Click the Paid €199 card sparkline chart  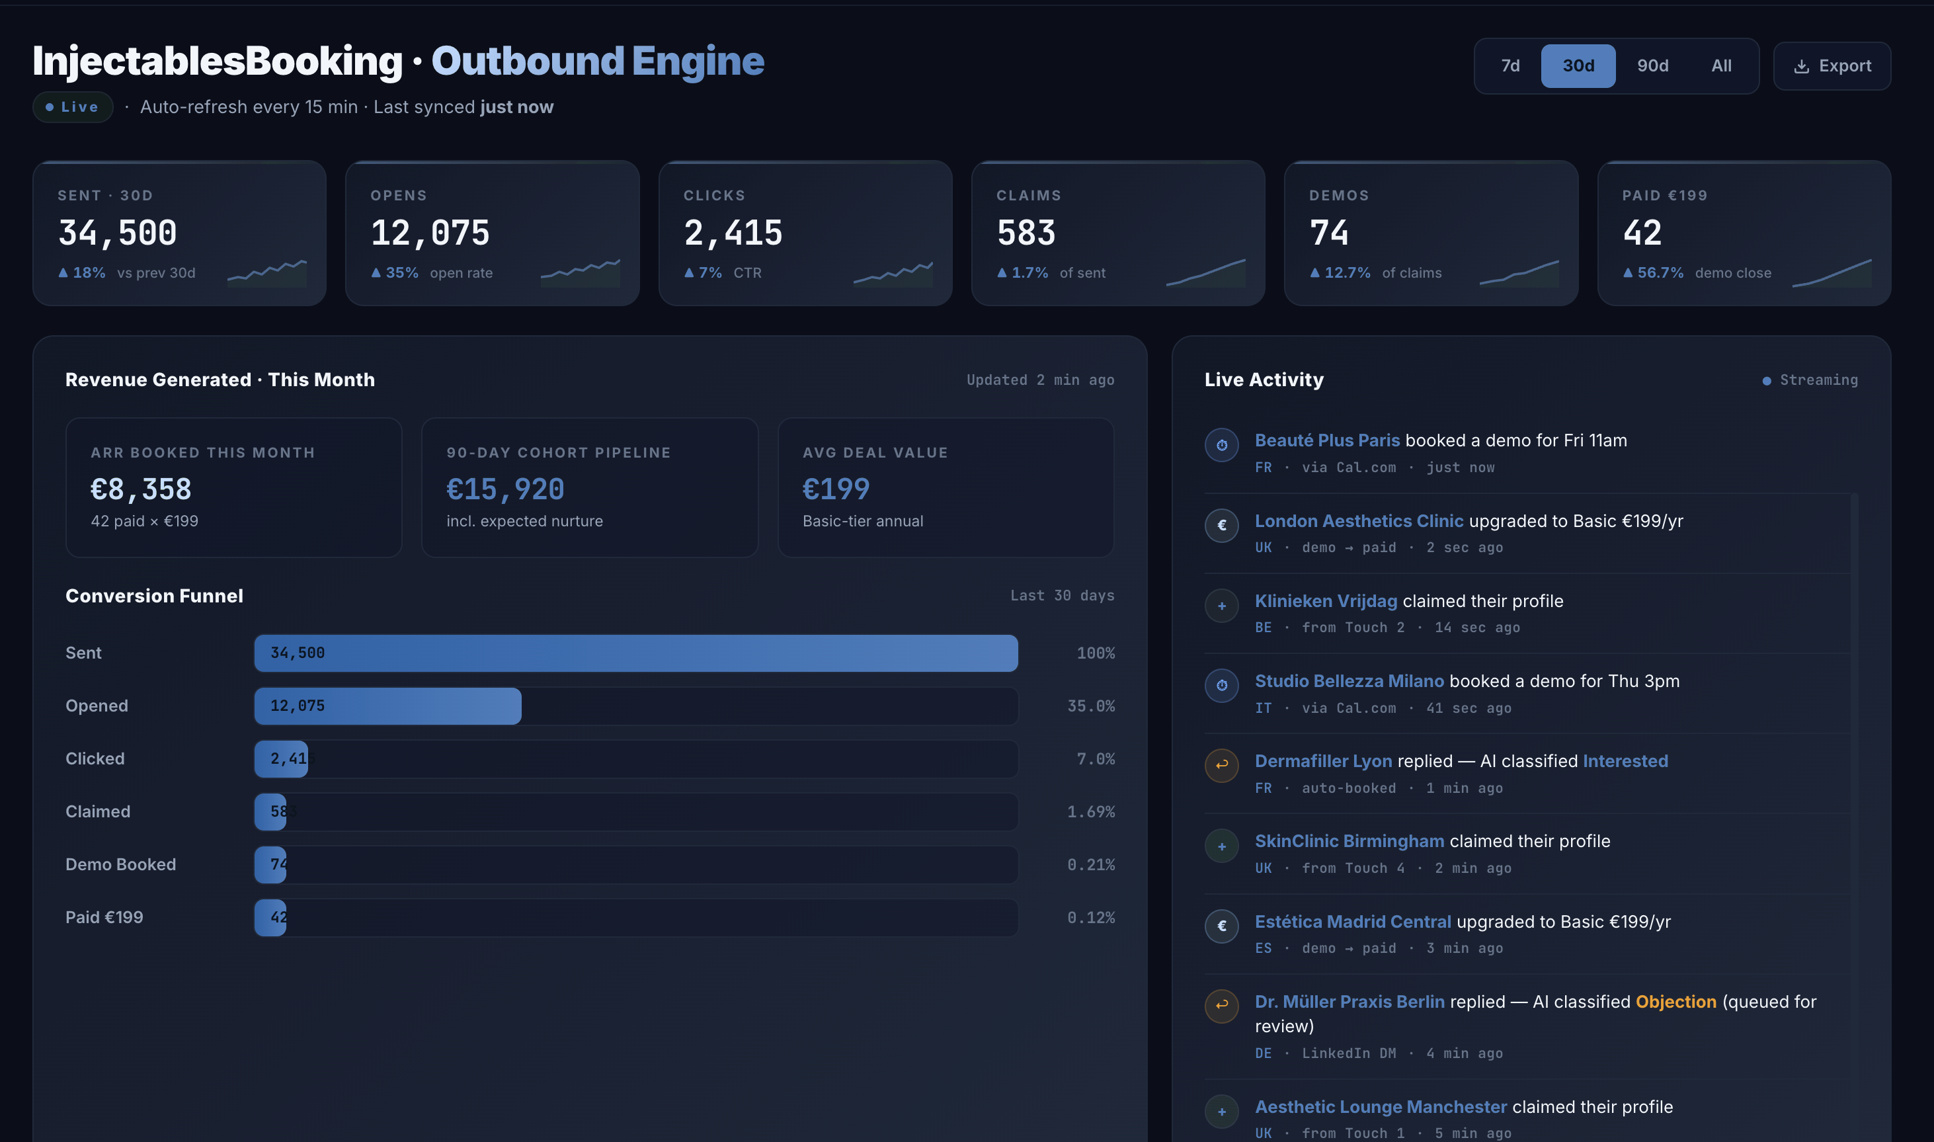[x=1832, y=272]
